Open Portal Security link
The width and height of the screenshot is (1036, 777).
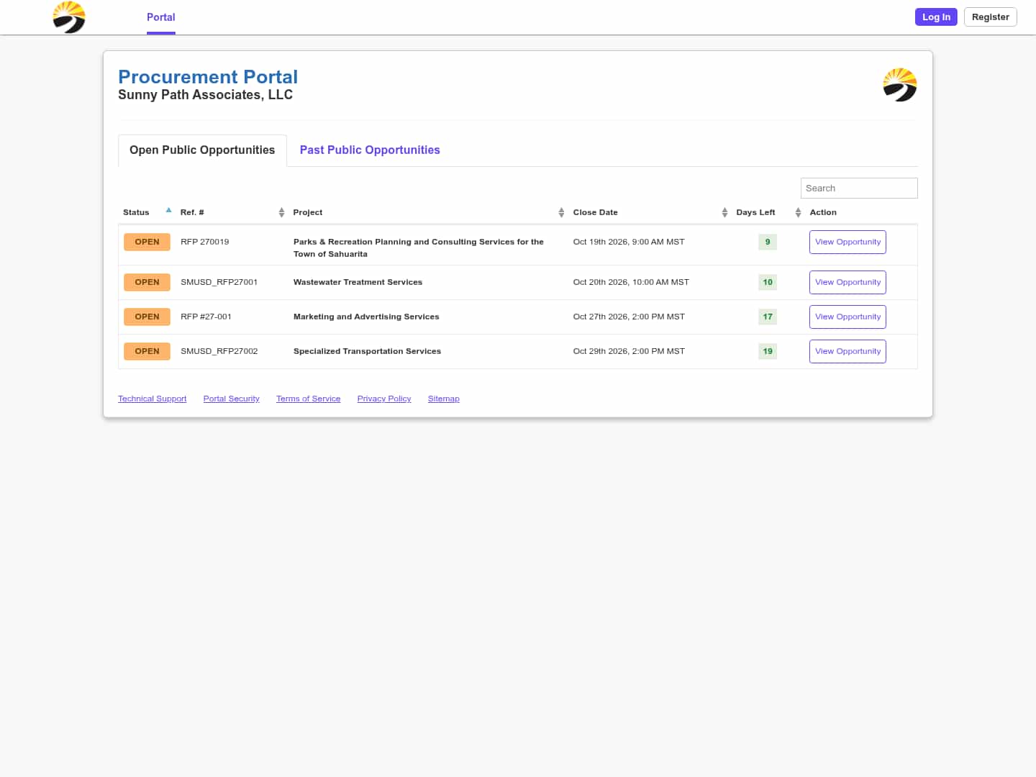(x=231, y=399)
